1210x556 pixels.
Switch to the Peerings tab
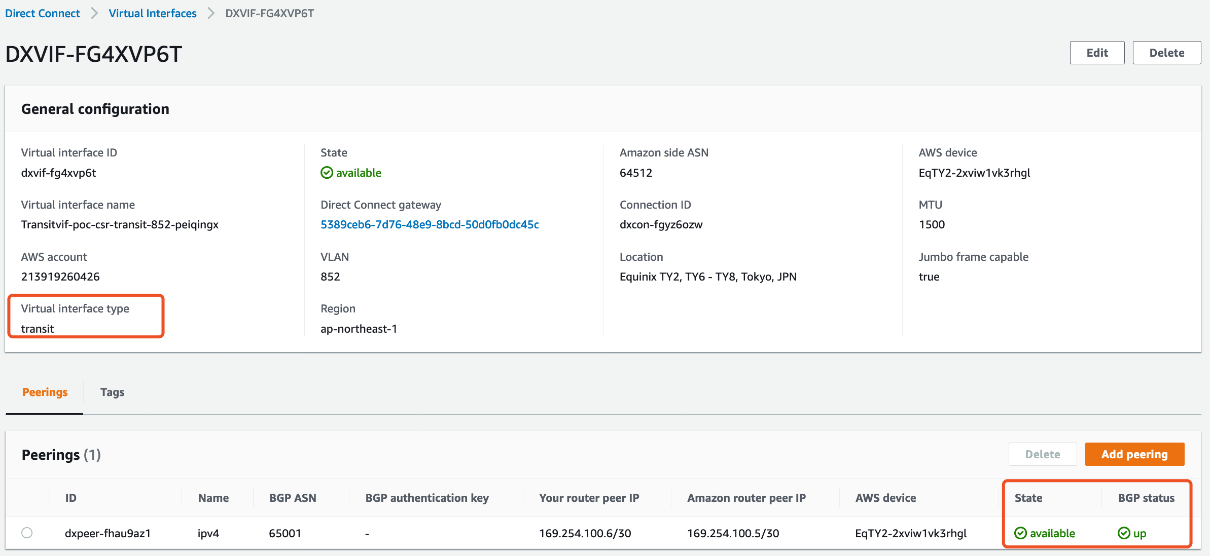click(45, 392)
